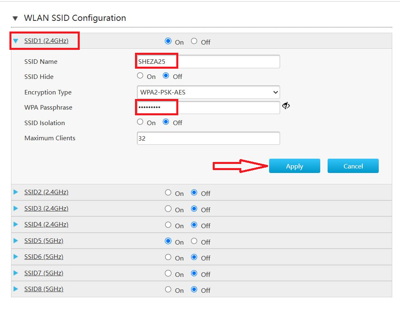Enable SSID Hide
This screenshot has height=330, width=400.
coord(140,75)
